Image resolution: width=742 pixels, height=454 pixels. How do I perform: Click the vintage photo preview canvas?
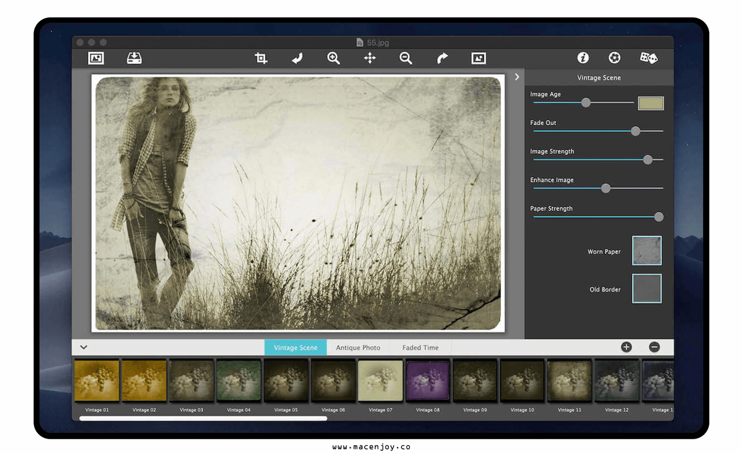coord(298,203)
